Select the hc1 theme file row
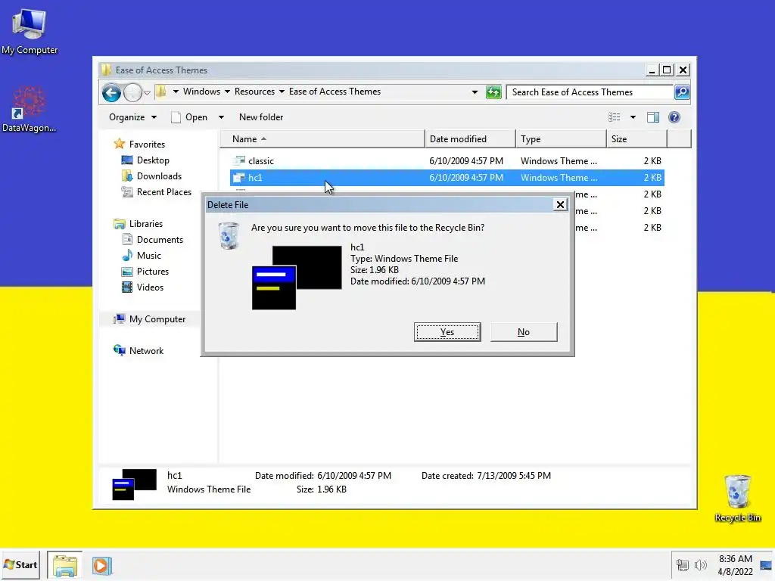 (447, 177)
